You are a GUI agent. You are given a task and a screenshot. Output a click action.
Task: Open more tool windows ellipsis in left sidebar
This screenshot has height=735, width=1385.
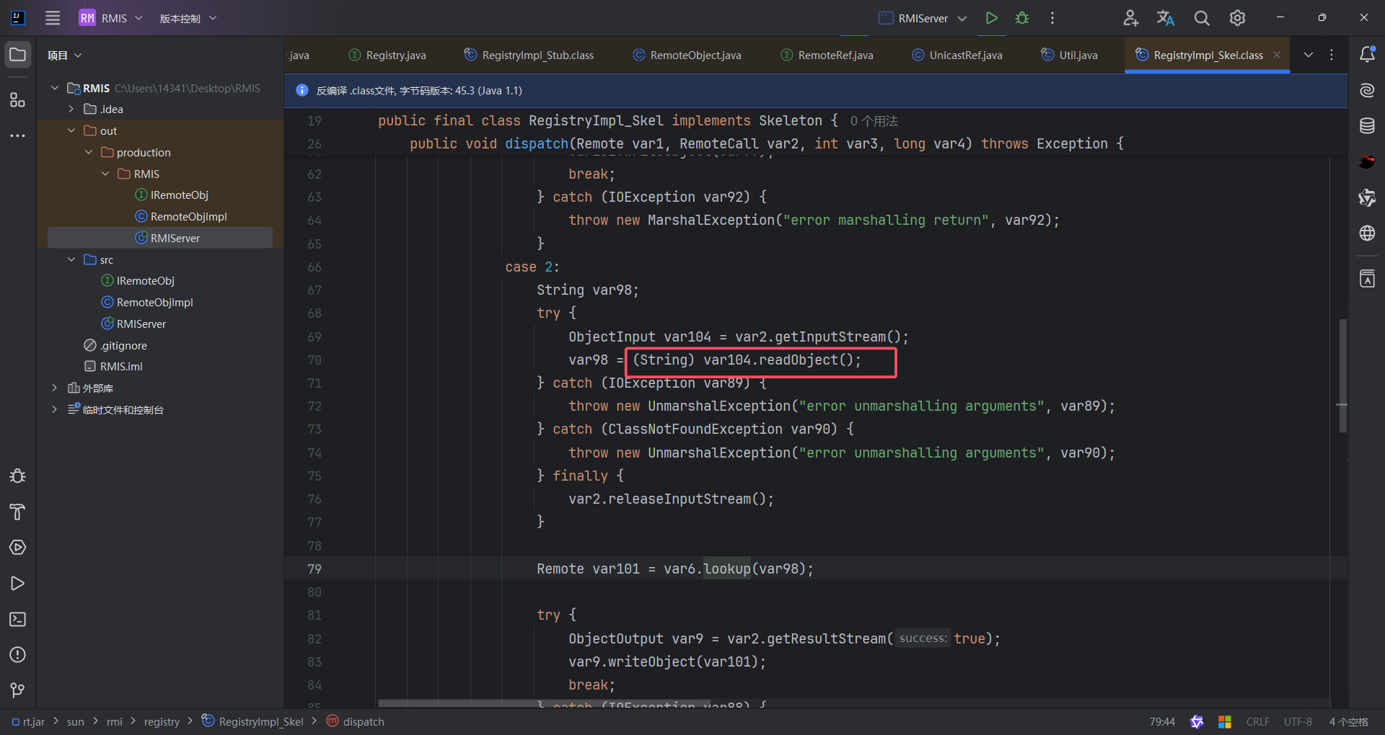point(18,135)
